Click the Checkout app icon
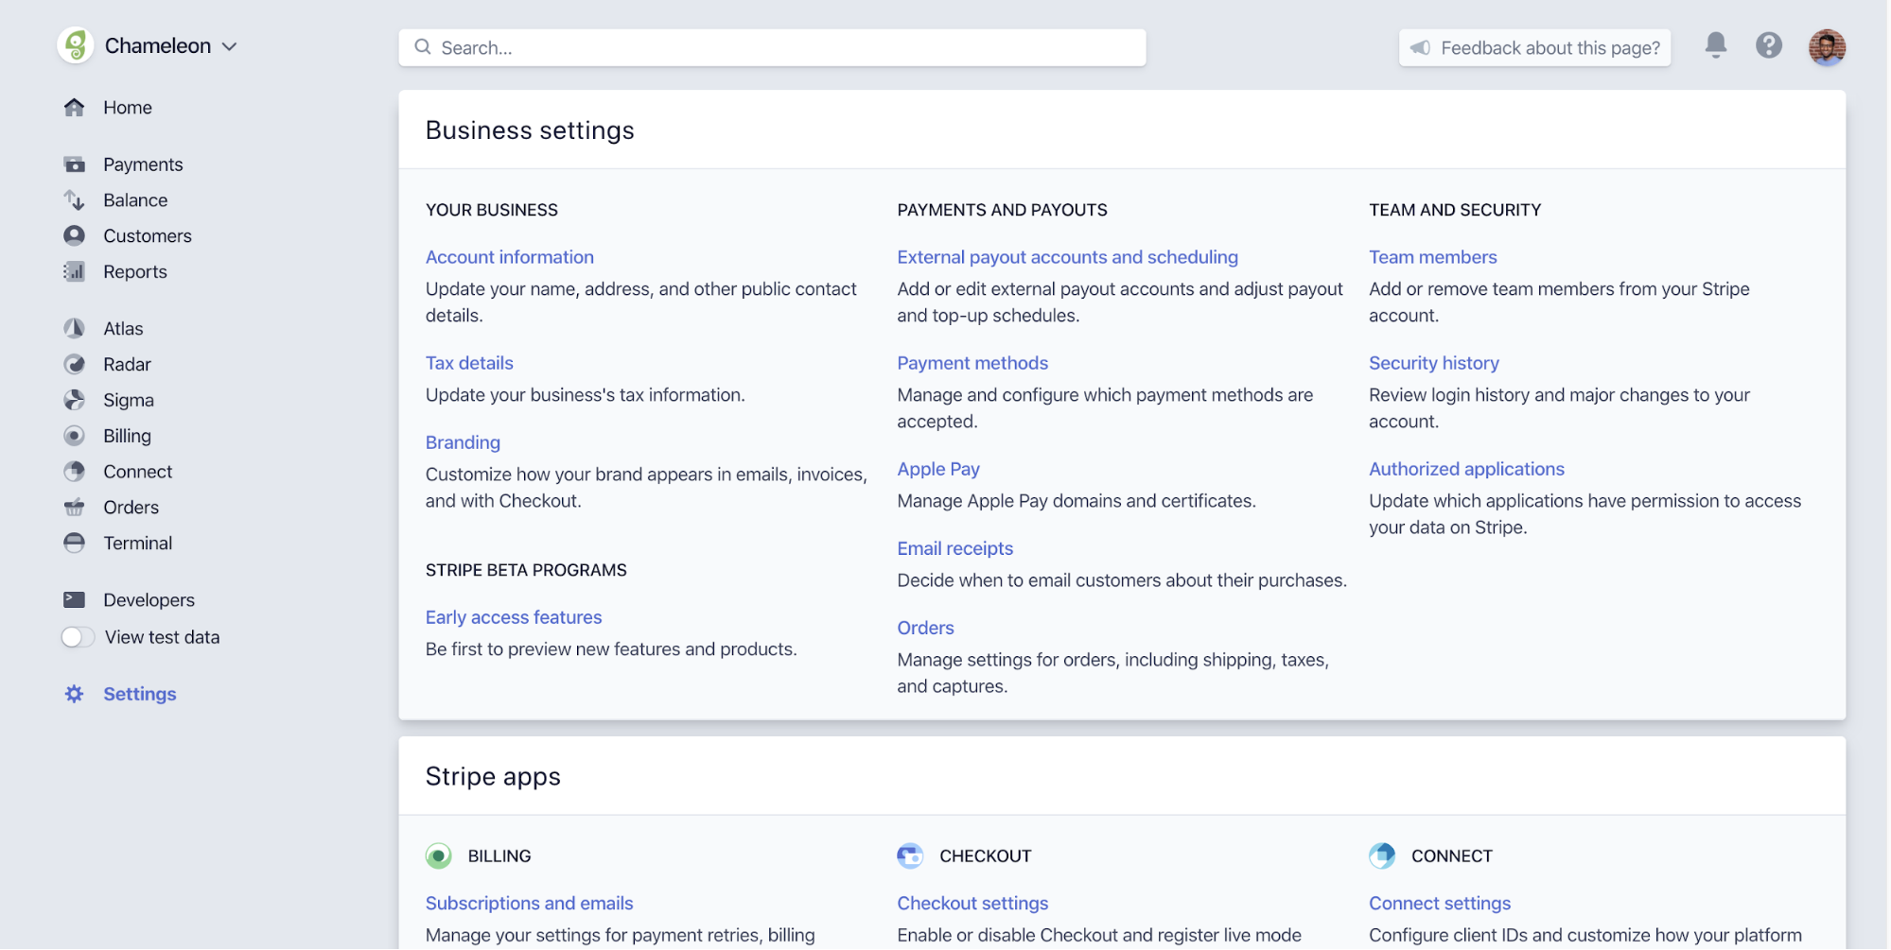 (x=910, y=855)
